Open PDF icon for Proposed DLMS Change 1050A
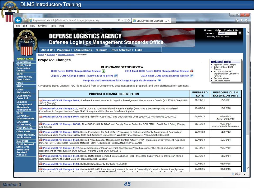The height and width of the screenshot is (191, 254). click(x=41, y=124)
